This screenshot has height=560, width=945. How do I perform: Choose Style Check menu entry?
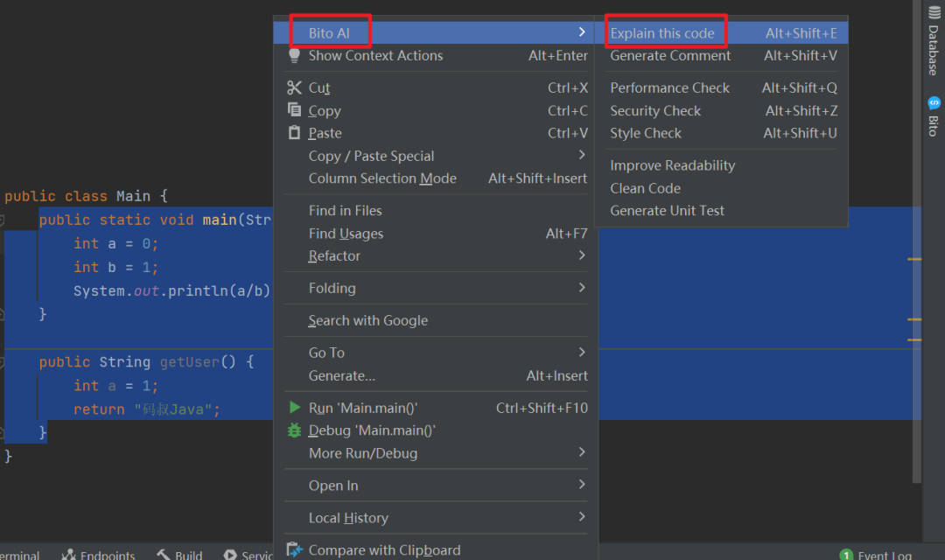[x=721, y=133]
